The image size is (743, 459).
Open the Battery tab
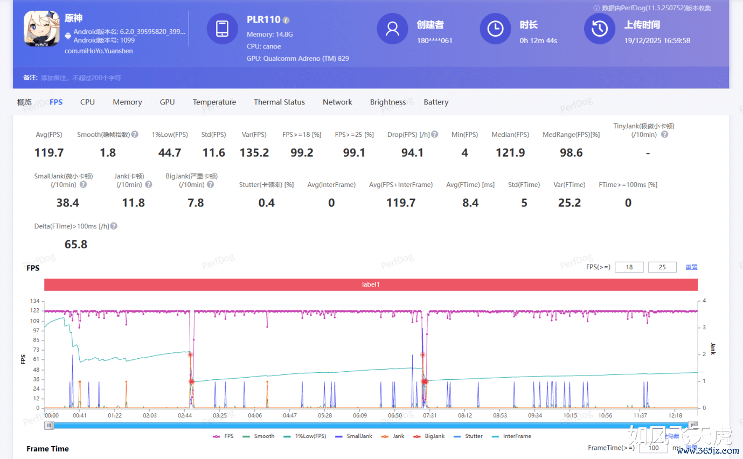pos(436,102)
